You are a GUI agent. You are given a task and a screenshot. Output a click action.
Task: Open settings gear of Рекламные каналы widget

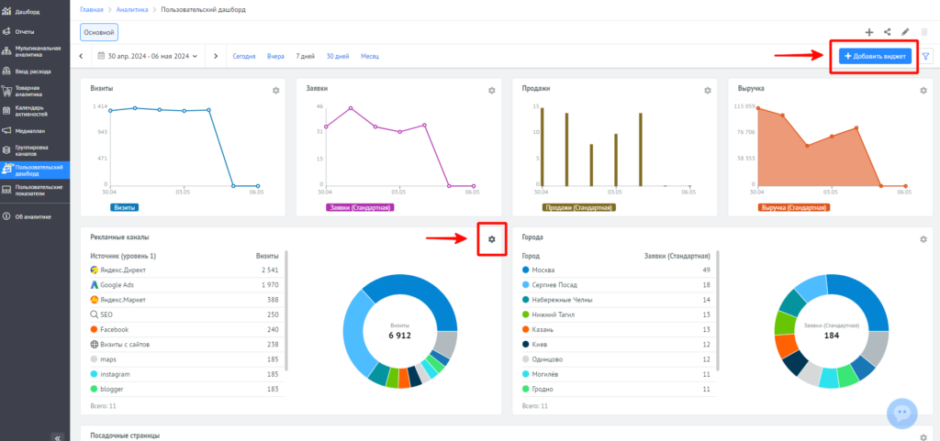(491, 239)
